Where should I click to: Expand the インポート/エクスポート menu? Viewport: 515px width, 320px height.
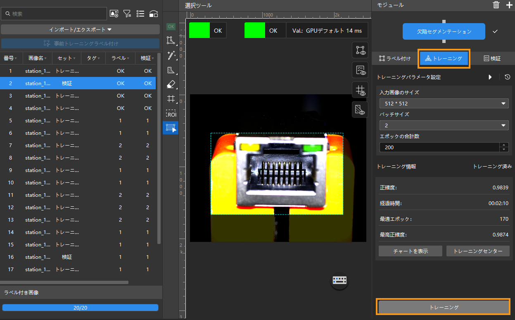point(80,29)
